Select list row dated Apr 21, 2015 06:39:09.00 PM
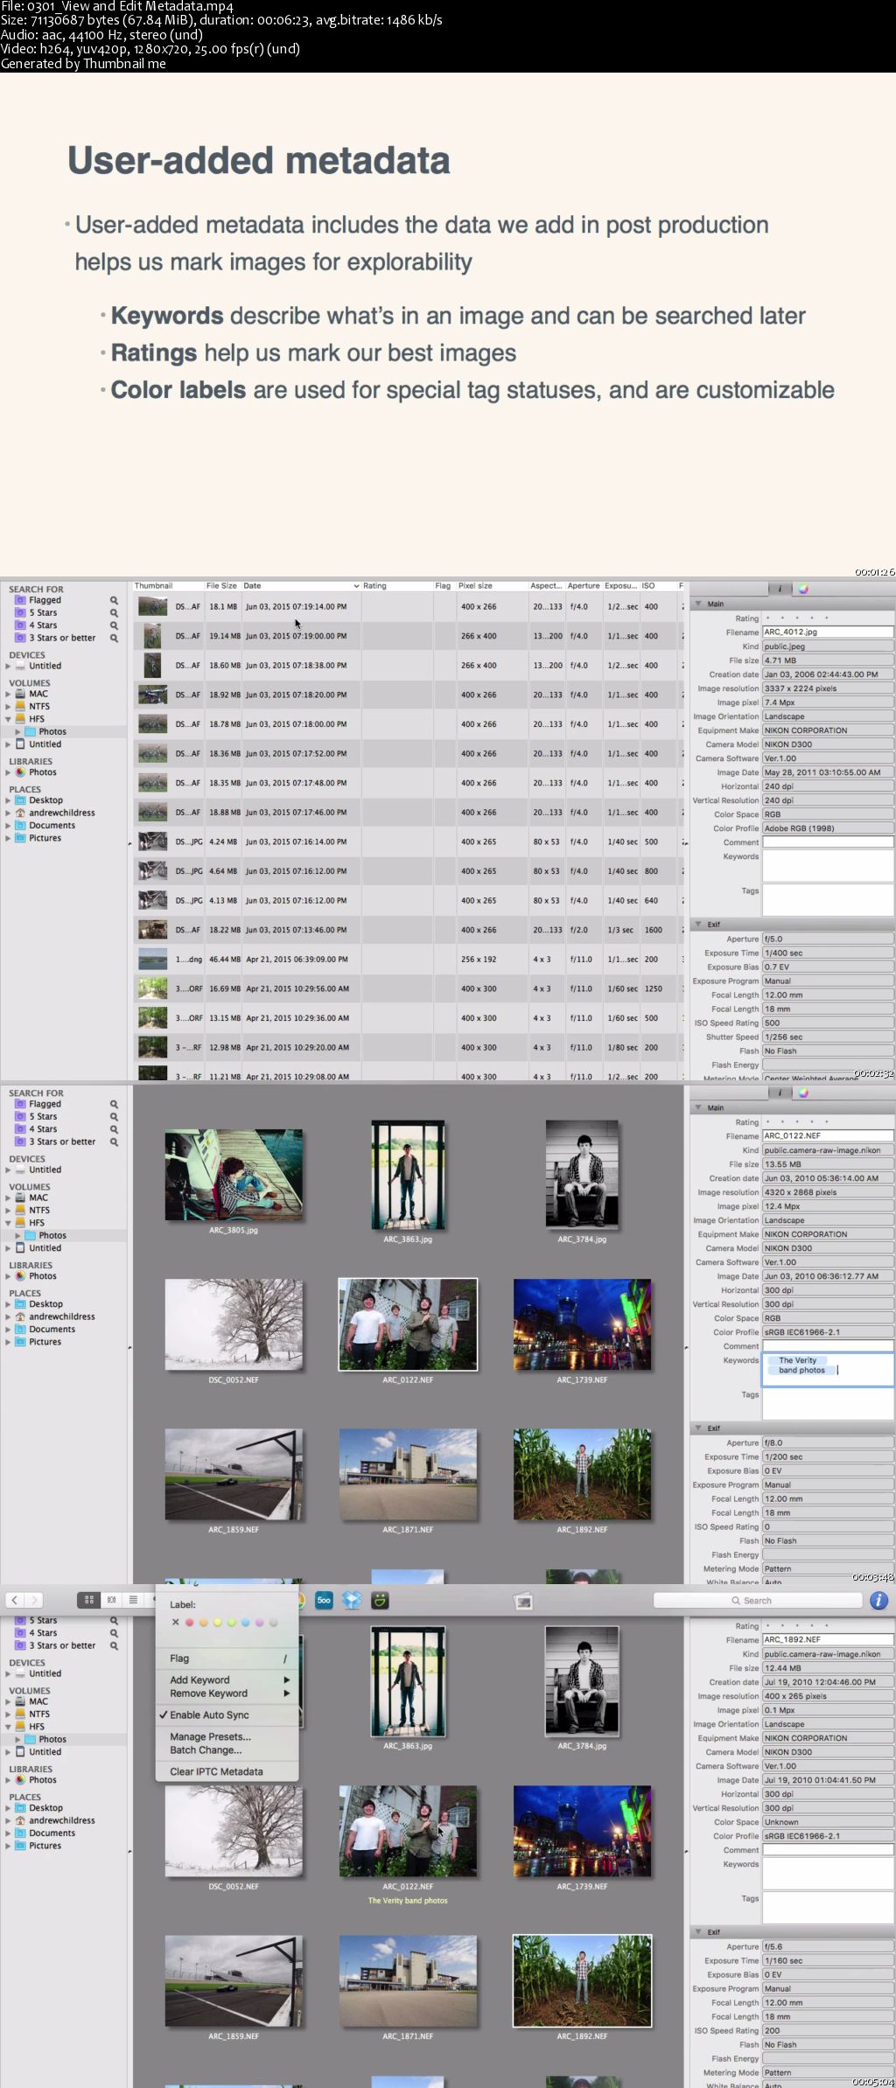Viewport: 896px width, 2088px height. click(x=409, y=960)
